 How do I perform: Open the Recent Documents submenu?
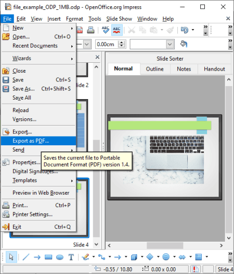tap(38, 46)
